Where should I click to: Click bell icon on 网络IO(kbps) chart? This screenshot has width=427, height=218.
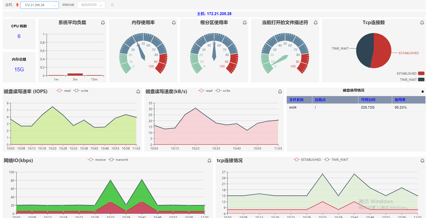point(209,160)
